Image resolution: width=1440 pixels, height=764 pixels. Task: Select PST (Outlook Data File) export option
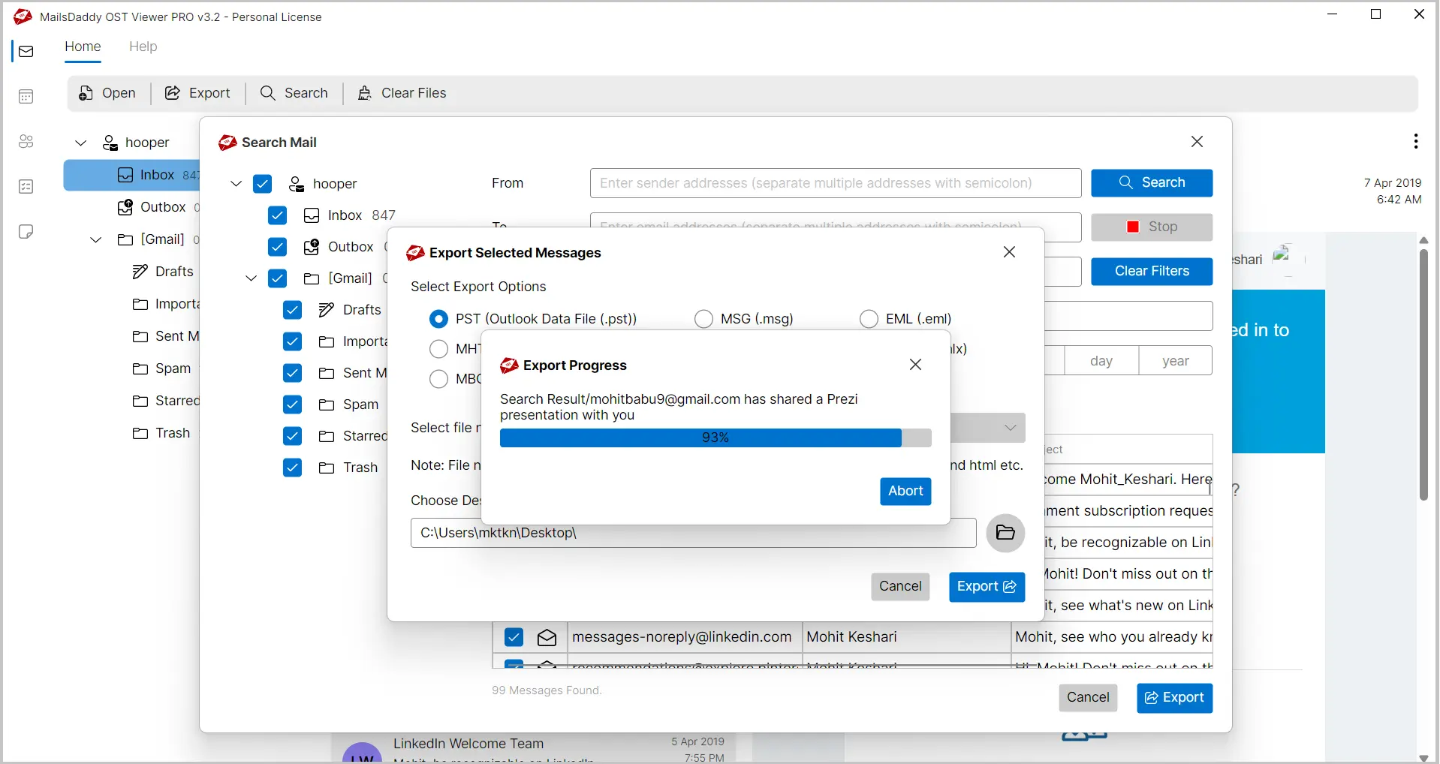438,319
